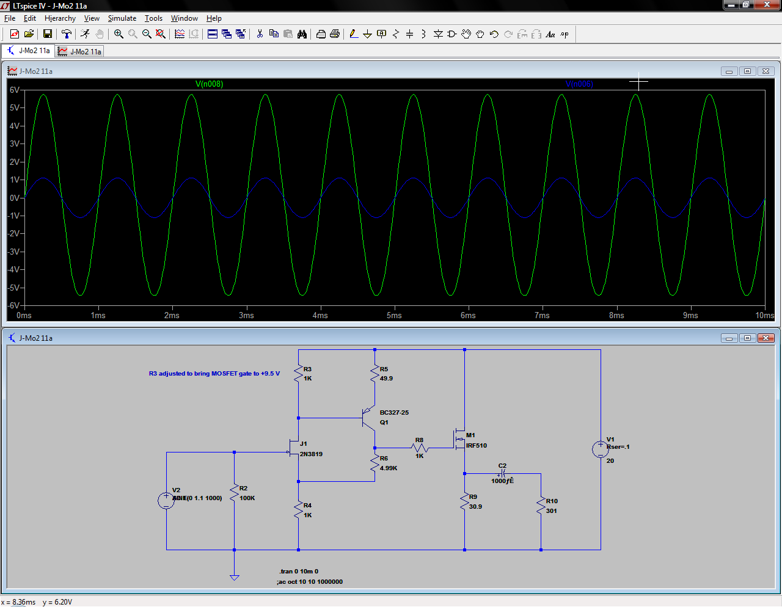Click the New Schematic icon
Viewport: 782px width, 607px height.
pyautogui.click(x=15, y=34)
